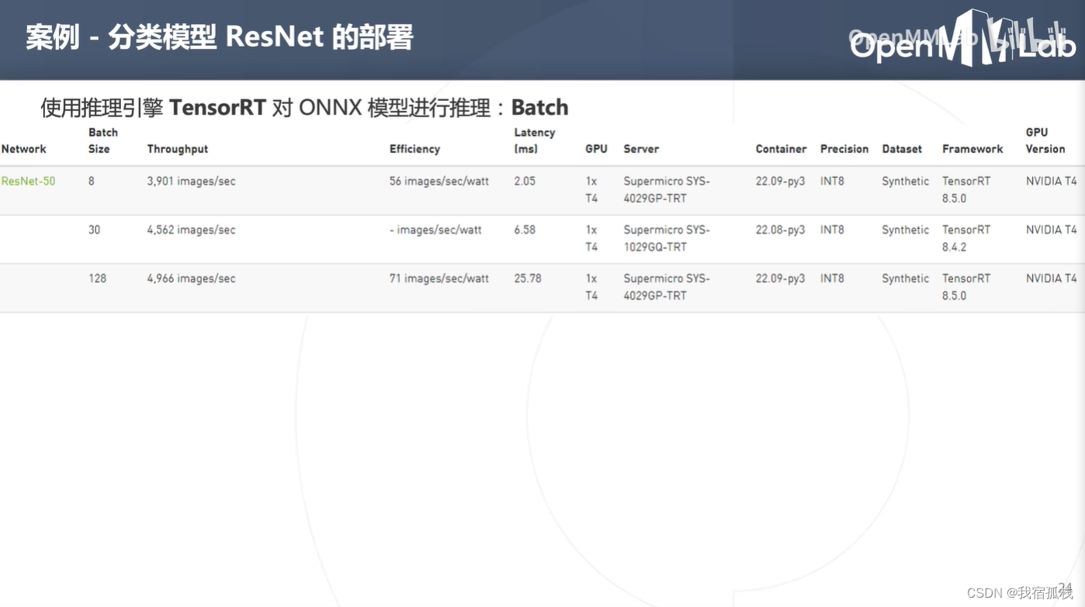Select the TensorRT ONNX Batch subtitle line
The height and width of the screenshot is (607, 1085).
coord(304,107)
